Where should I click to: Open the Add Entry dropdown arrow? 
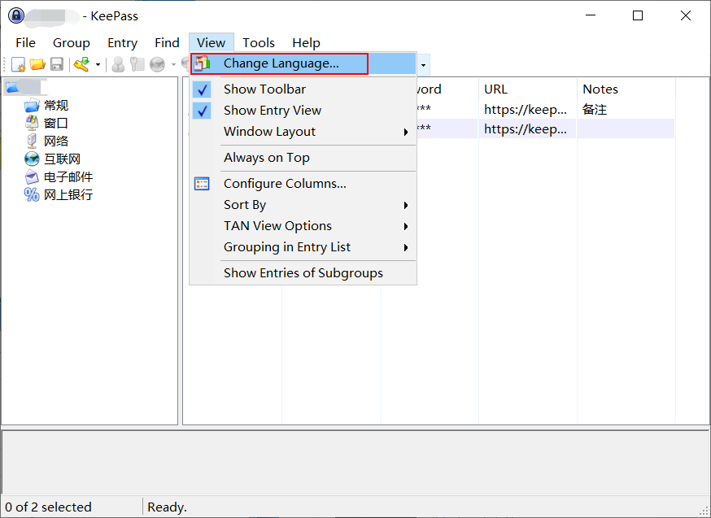coord(98,65)
